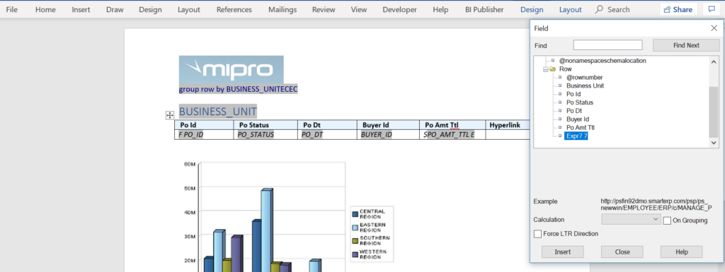Image resolution: width=725 pixels, height=272 pixels.
Task: Open the Review tab
Action: 323,9
